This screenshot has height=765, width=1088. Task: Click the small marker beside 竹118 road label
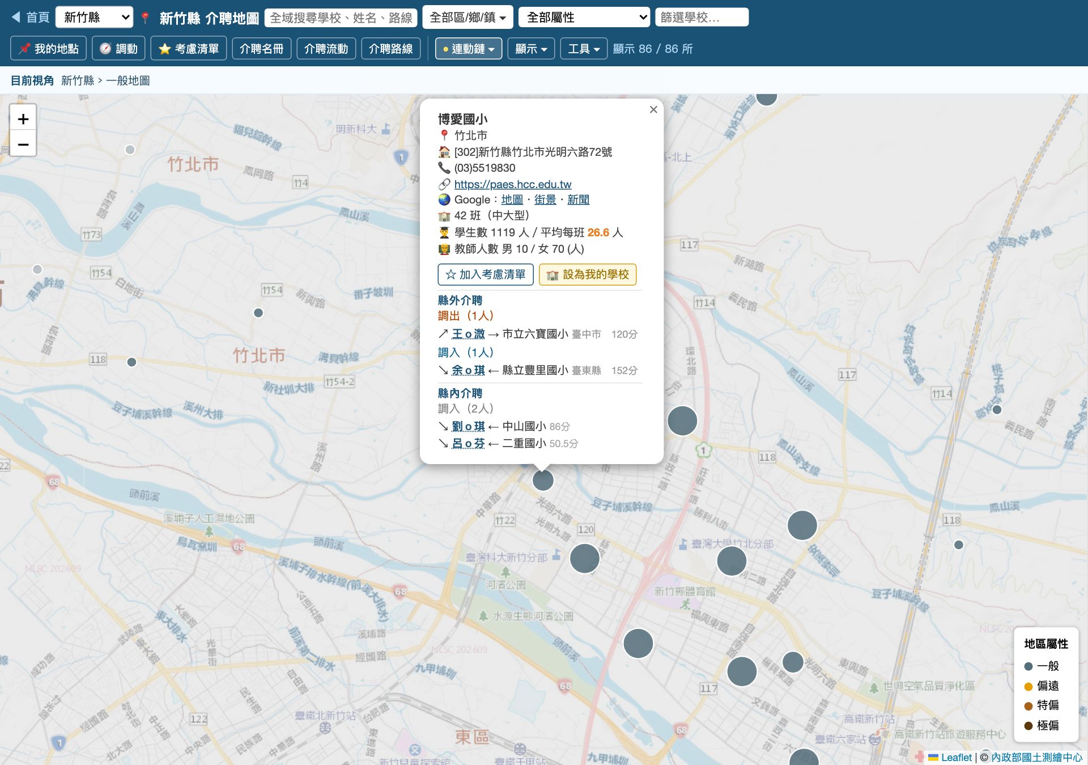(131, 362)
